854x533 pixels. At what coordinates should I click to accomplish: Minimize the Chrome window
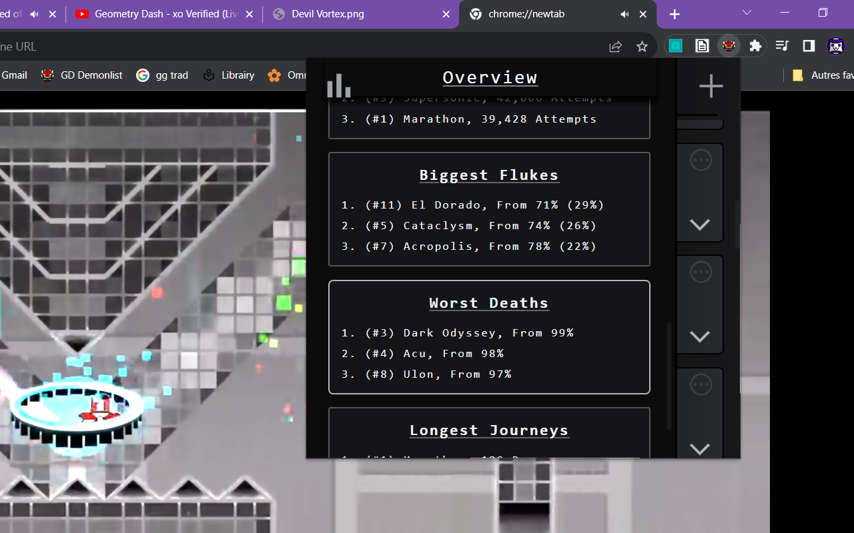pyautogui.click(x=785, y=13)
